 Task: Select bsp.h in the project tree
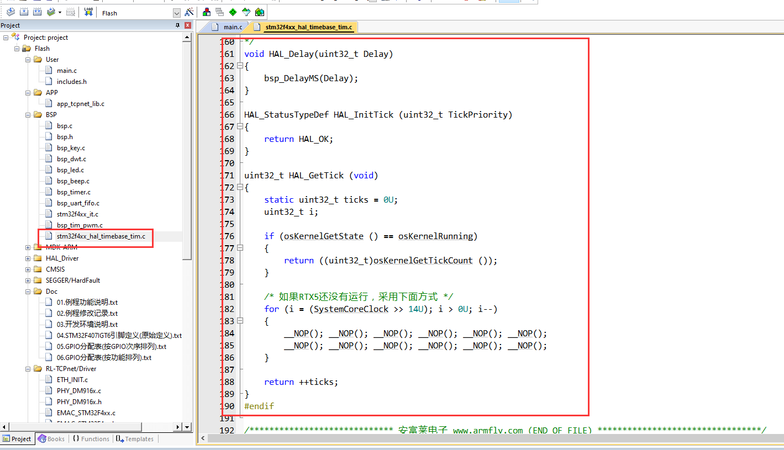coord(64,137)
